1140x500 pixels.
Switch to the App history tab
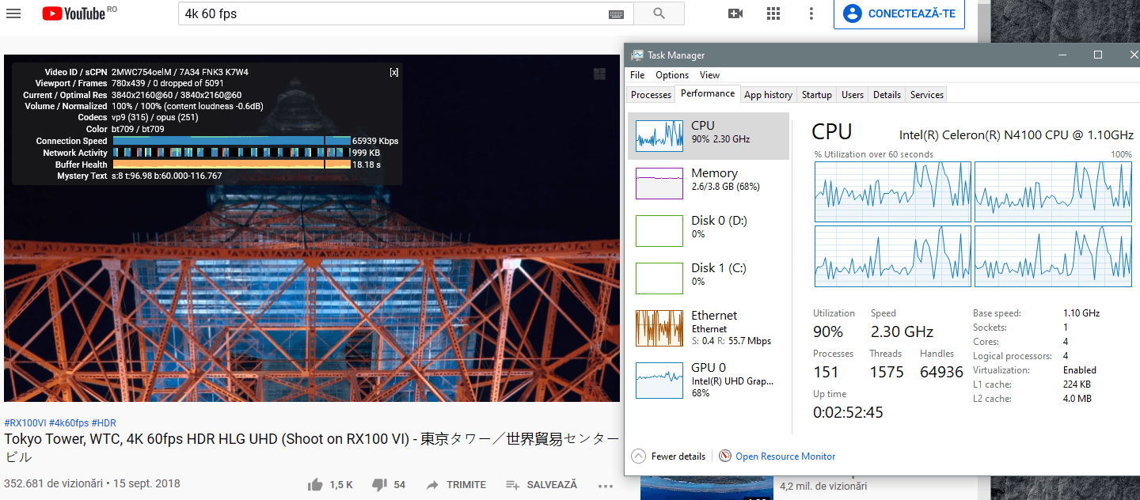point(768,95)
